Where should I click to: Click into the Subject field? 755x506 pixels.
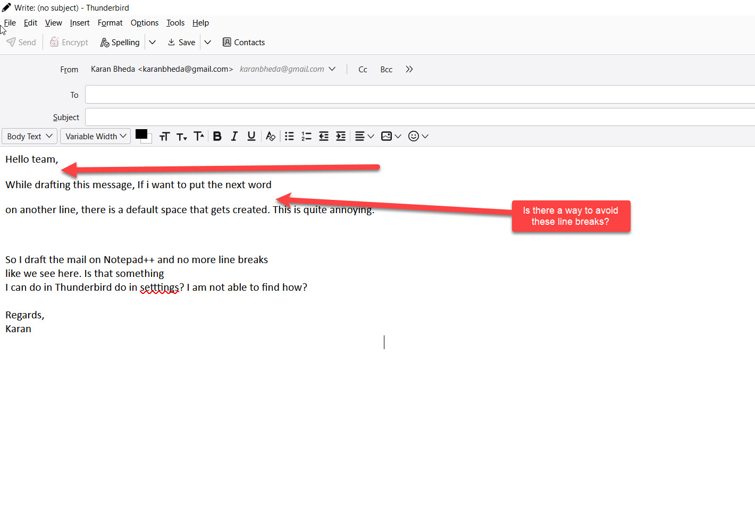[x=420, y=117]
